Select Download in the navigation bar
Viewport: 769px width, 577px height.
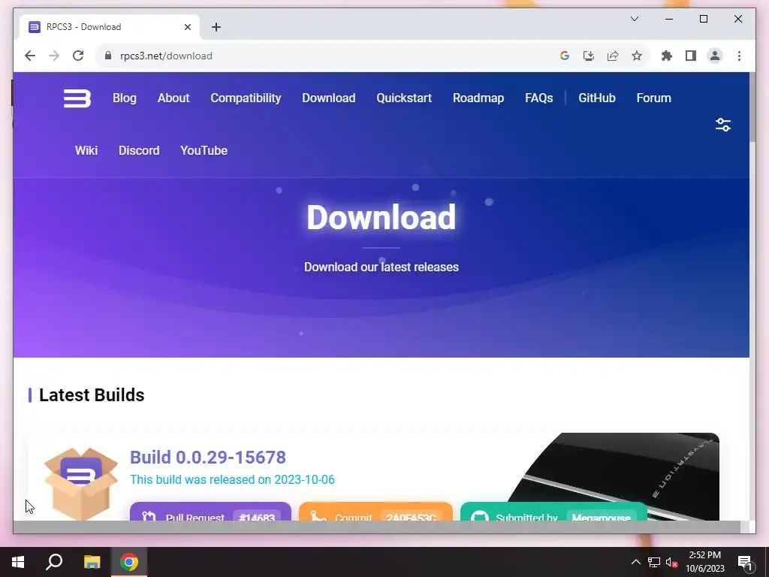329,98
